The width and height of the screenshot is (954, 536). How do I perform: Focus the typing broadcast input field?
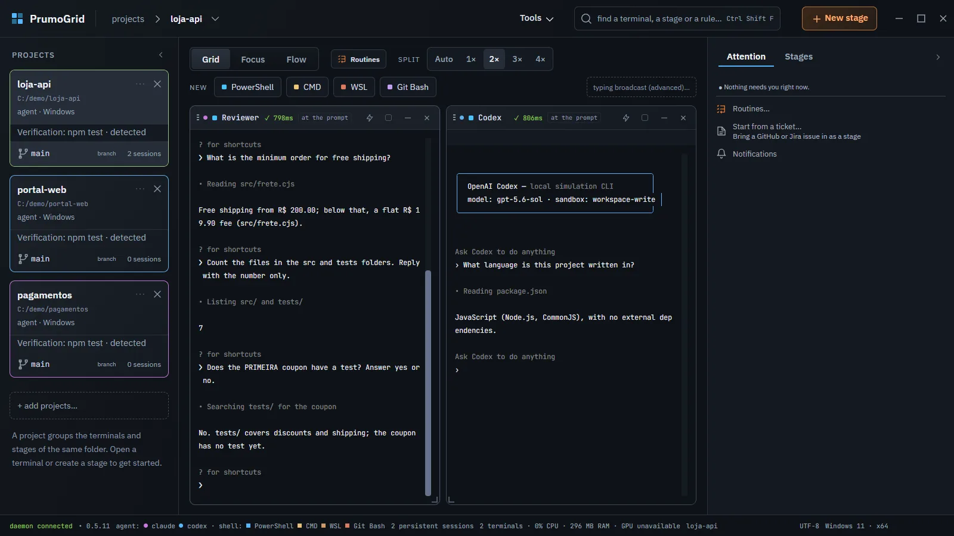[642, 87]
